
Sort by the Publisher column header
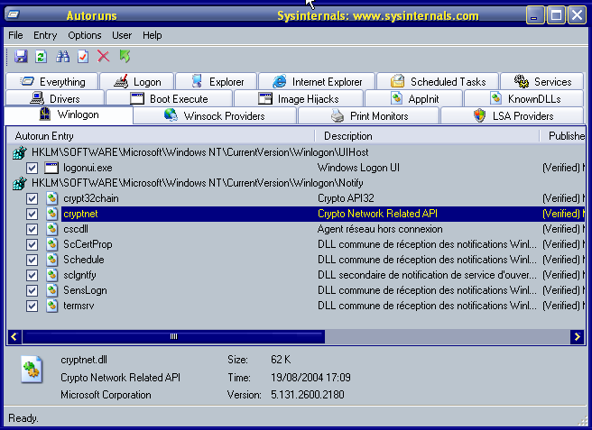click(x=562, y=136)
